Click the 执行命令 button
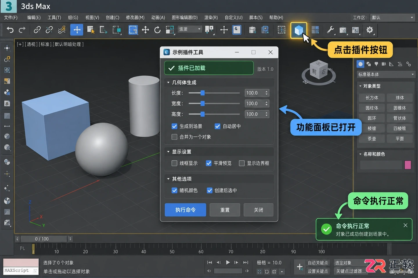 185,210
